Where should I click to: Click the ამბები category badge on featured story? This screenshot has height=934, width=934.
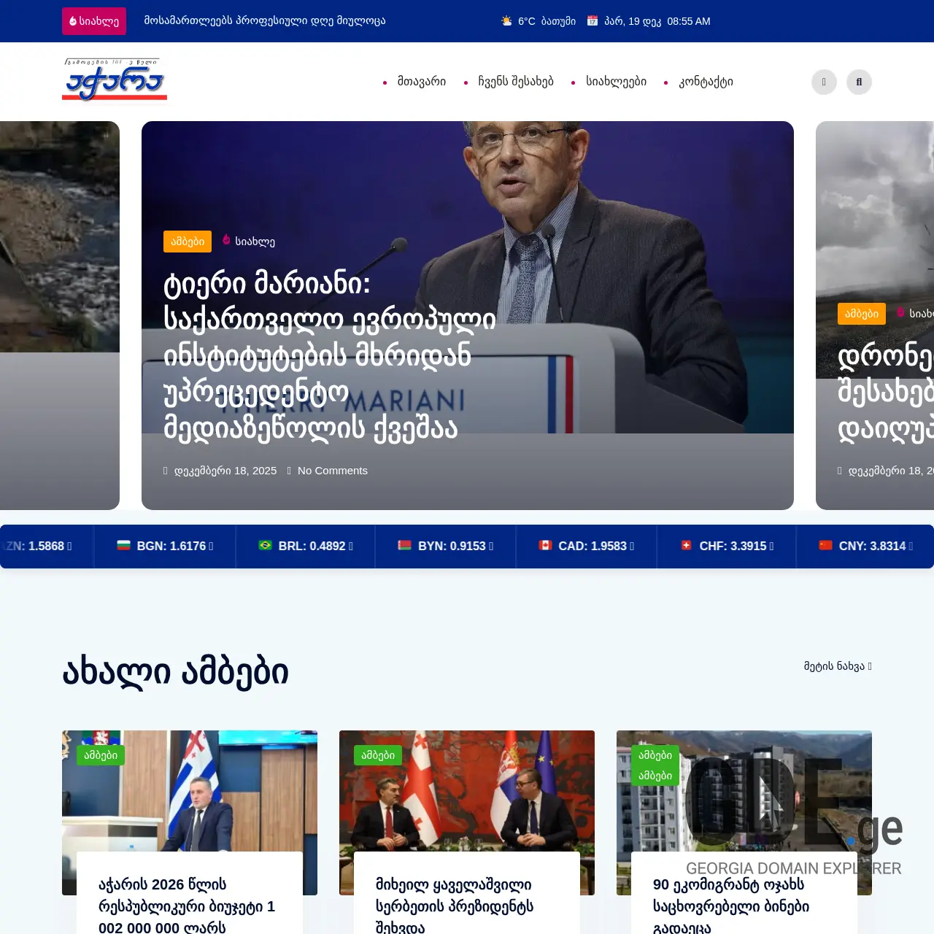[187, 242]
